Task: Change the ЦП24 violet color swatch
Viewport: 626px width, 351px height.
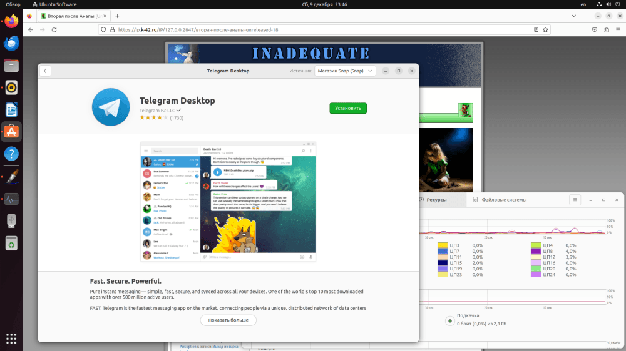Action: [536, 275]
